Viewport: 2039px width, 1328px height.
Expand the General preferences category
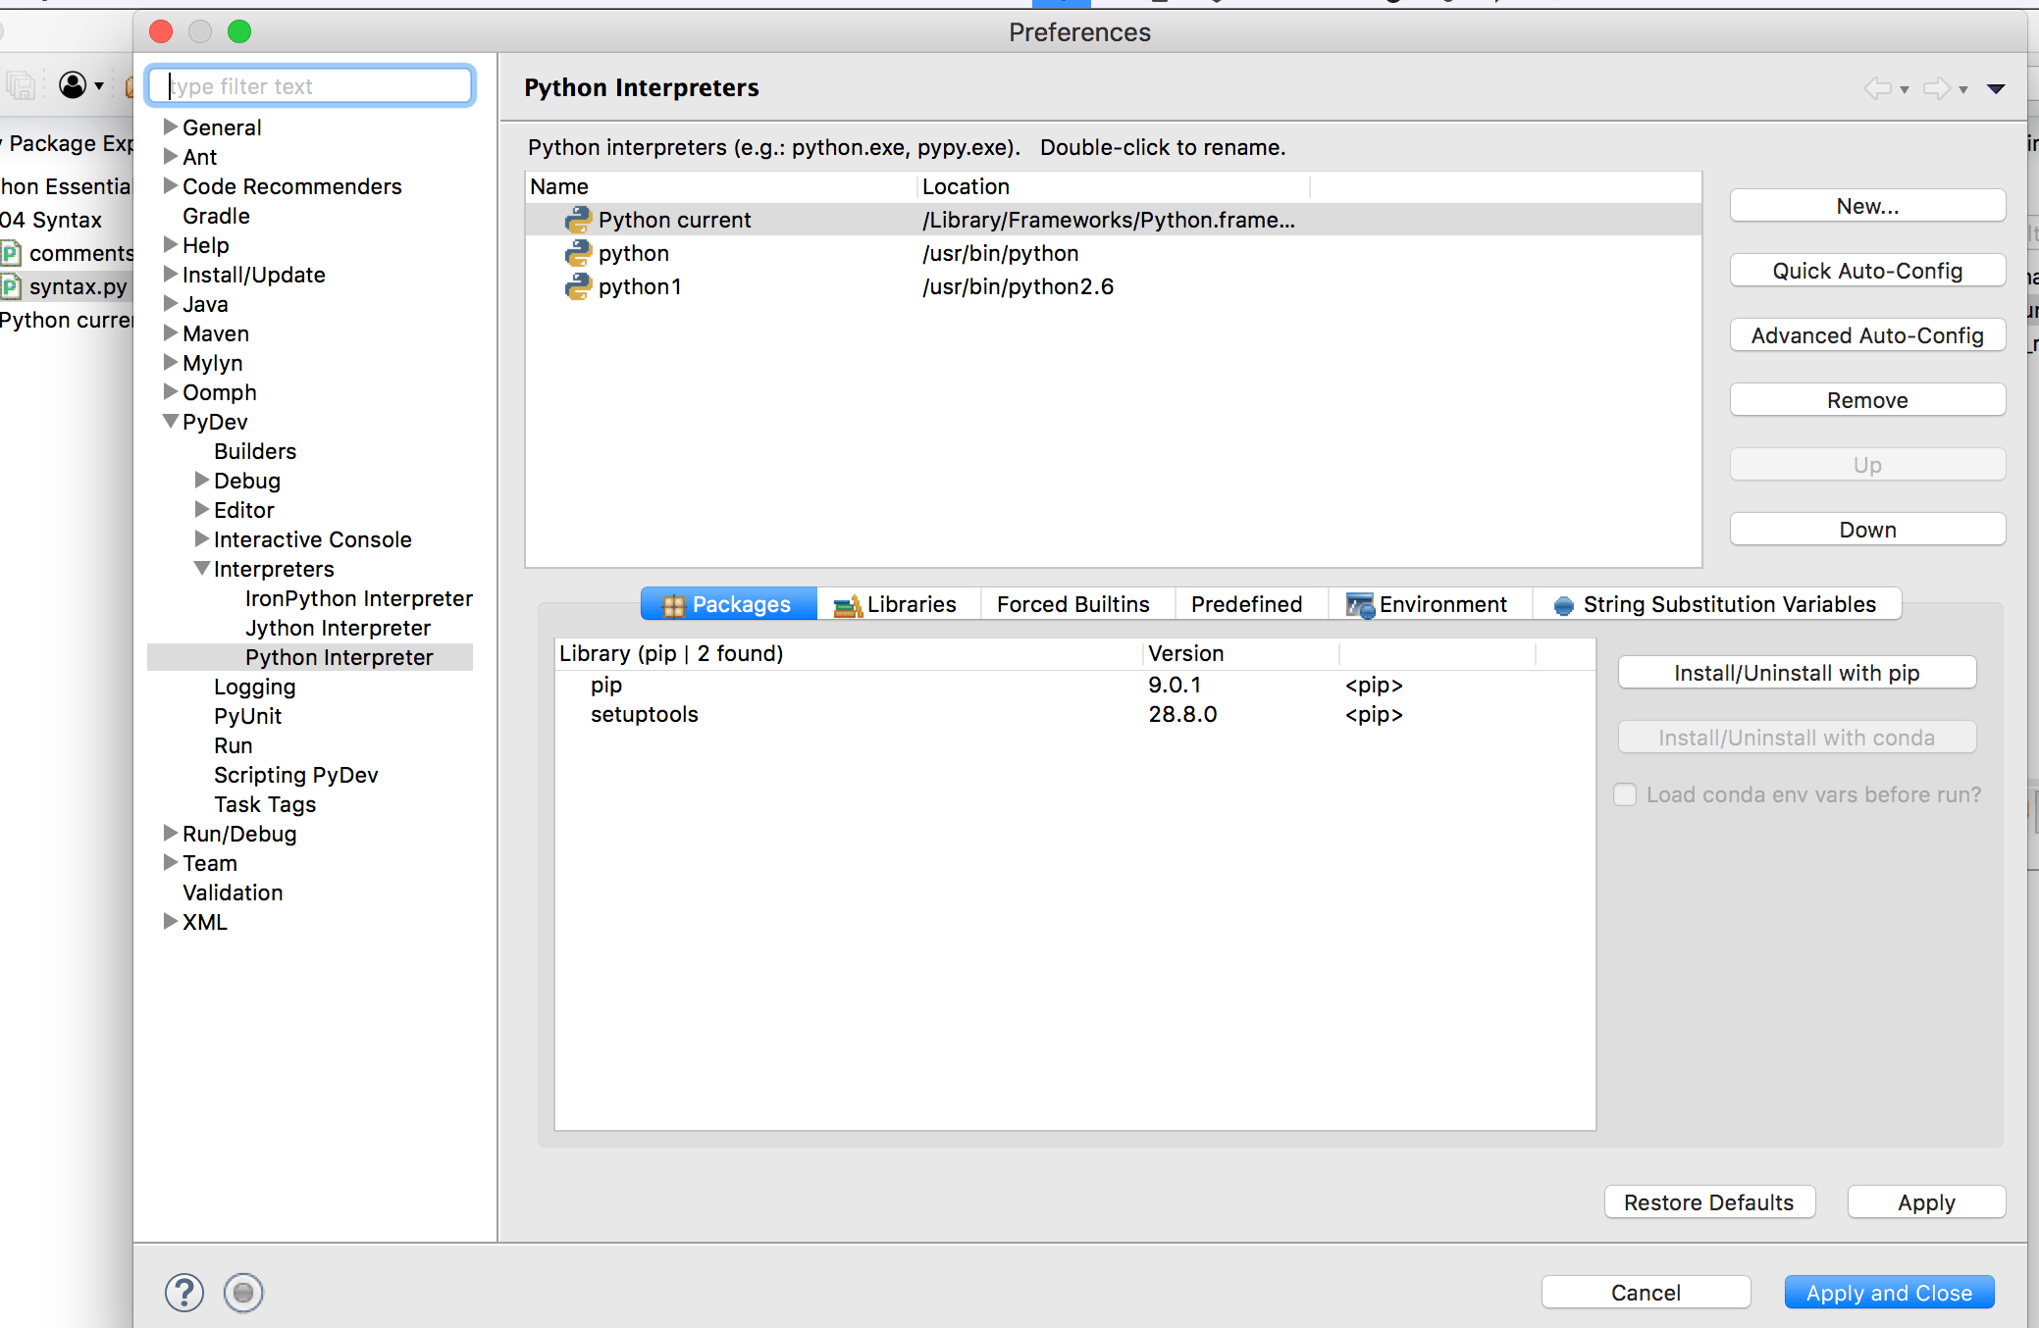click(x=171, y=127)
